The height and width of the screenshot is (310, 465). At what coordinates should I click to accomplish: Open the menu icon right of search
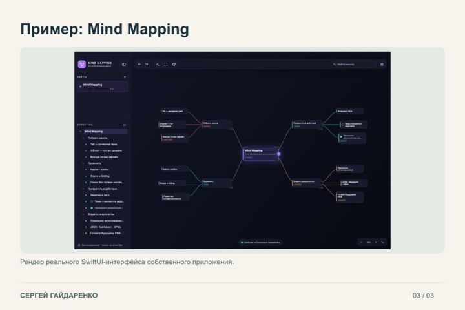(x=382, y=64)
